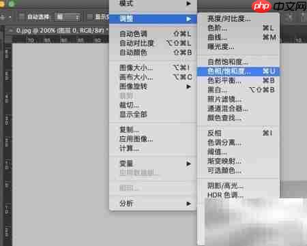Open the 组 dropdown in options bar
The width and height of the screenshot is (307, 246).
point(68,17)
